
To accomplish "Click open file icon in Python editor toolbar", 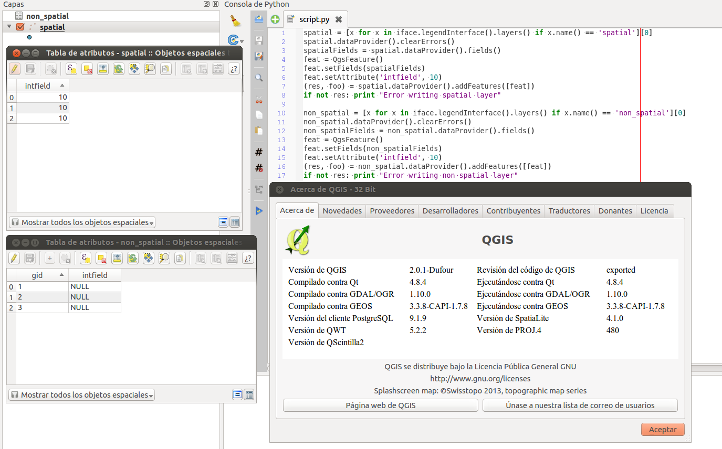I will (259, 19).
